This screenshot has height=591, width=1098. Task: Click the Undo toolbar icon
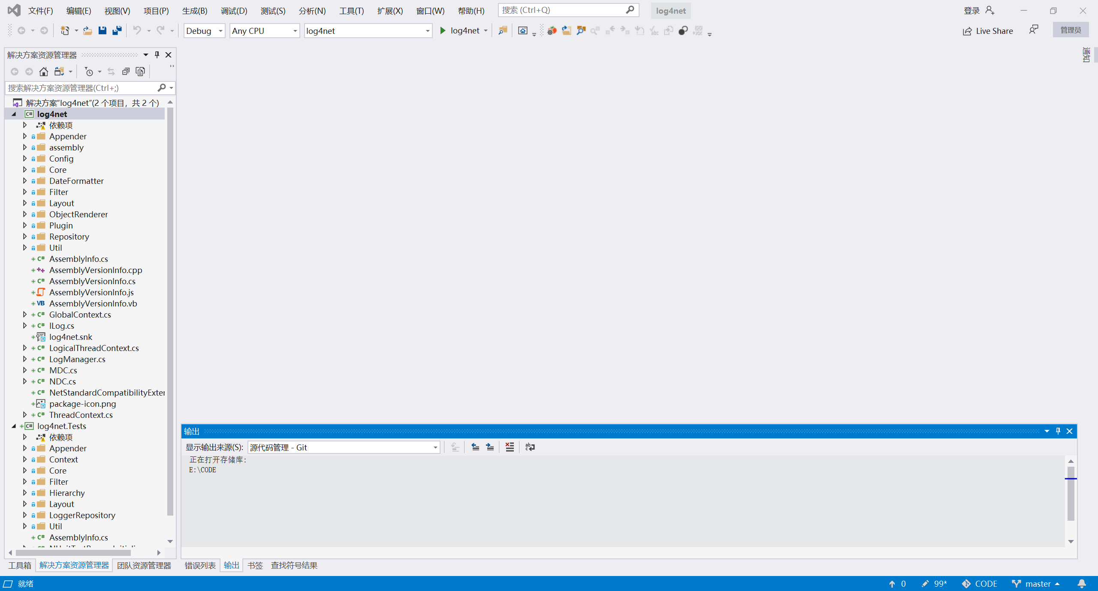136,30
